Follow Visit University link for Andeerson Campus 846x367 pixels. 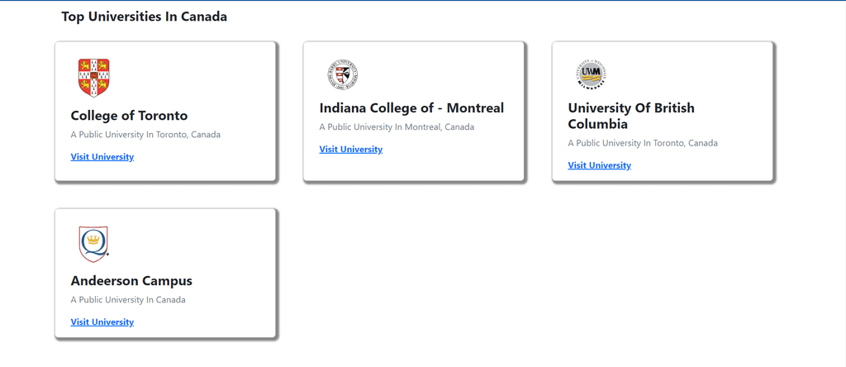(x=102, y=322)
